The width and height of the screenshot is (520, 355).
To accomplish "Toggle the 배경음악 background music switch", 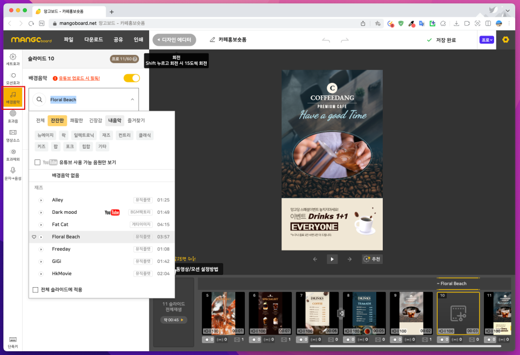I will click(132, 78).
